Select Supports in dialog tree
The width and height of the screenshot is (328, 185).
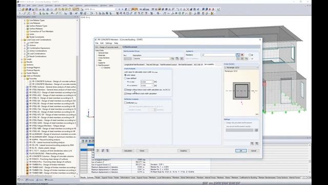coord(101,63)
